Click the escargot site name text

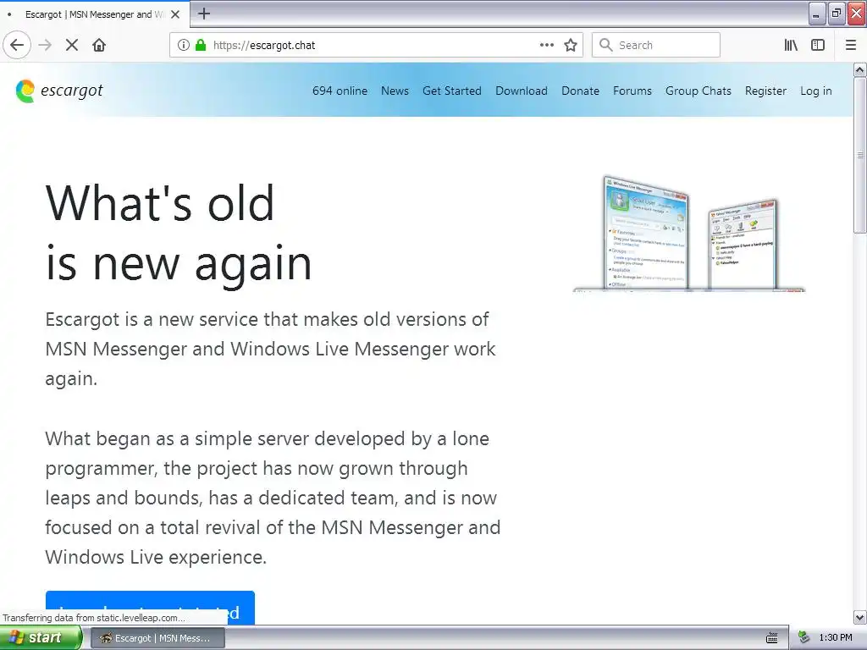click(72, 91)
